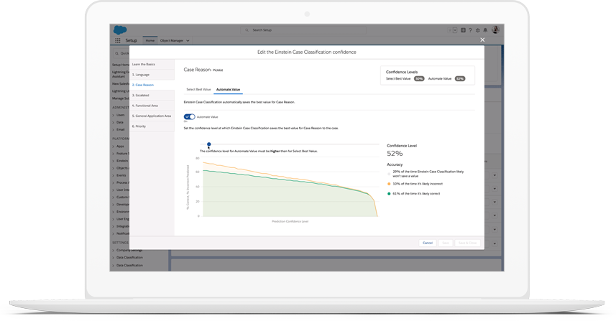Click the large 52% Confidence Level value
The height and width of the screenshot is (321, 616).
(x=395, y=154)
